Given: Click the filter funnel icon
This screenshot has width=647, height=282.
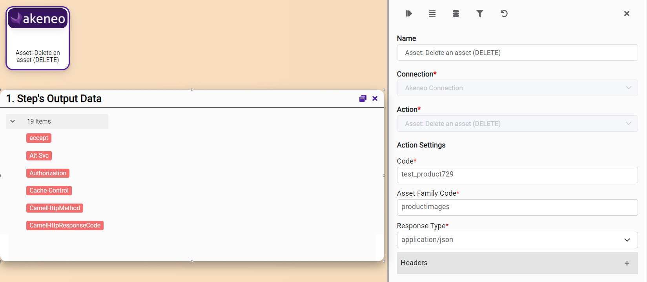Looking at the screenshot, I should pos(479,14).
